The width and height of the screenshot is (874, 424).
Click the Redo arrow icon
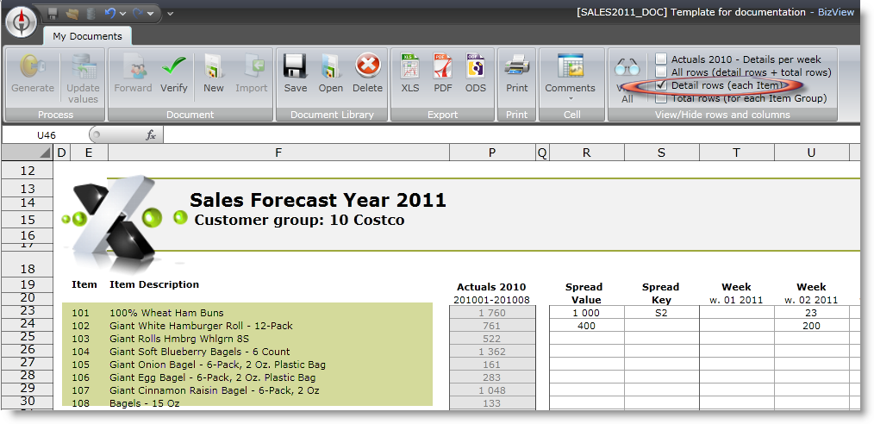point(138,14)
